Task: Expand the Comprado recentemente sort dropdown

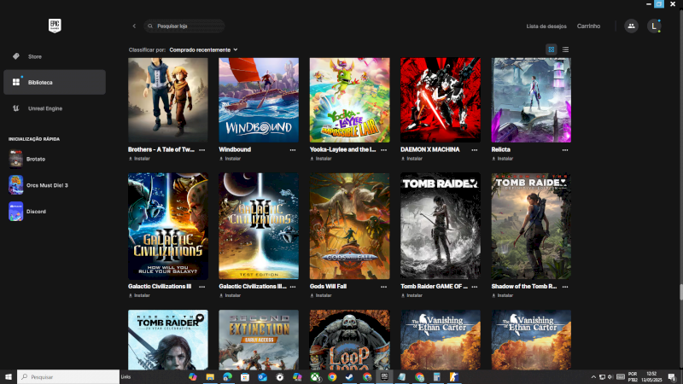Action: click(x=203, y=49)
